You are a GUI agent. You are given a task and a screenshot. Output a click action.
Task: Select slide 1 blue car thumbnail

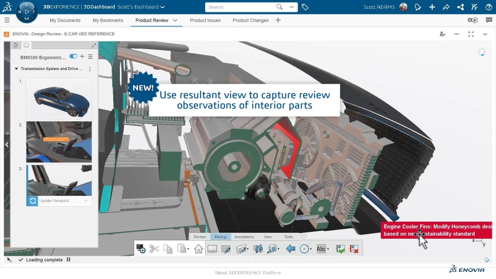coord(59,98)
